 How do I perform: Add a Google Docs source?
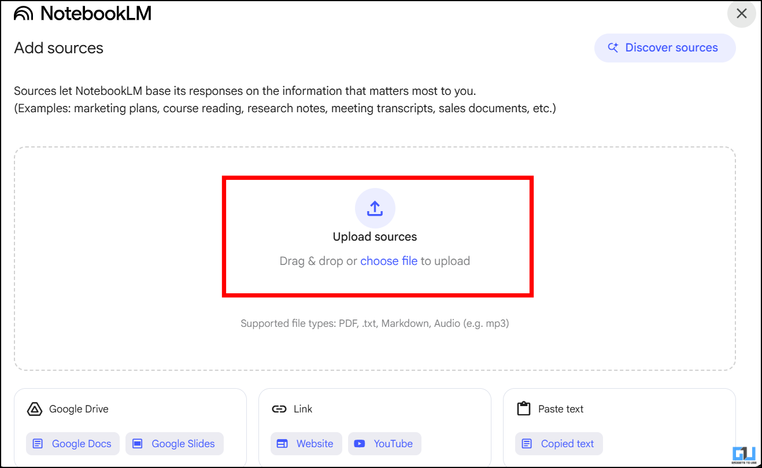(x=73, y=444)
